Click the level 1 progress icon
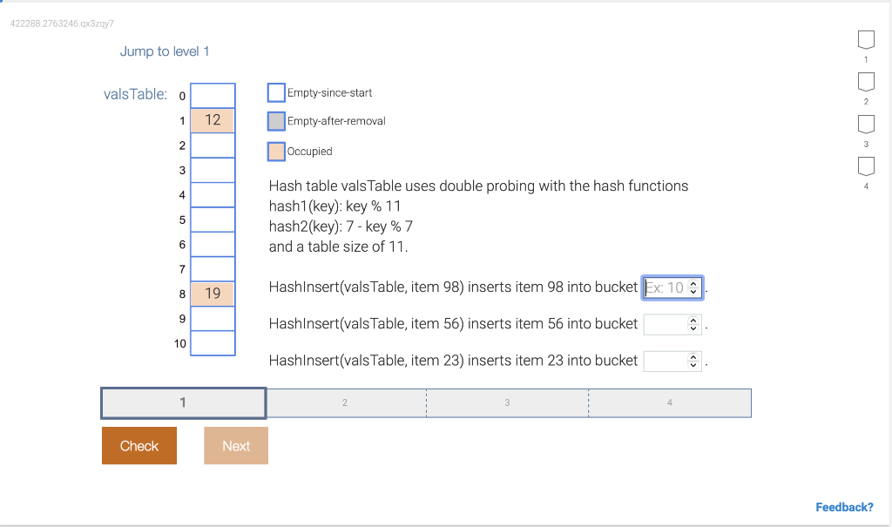 (866, 39)
